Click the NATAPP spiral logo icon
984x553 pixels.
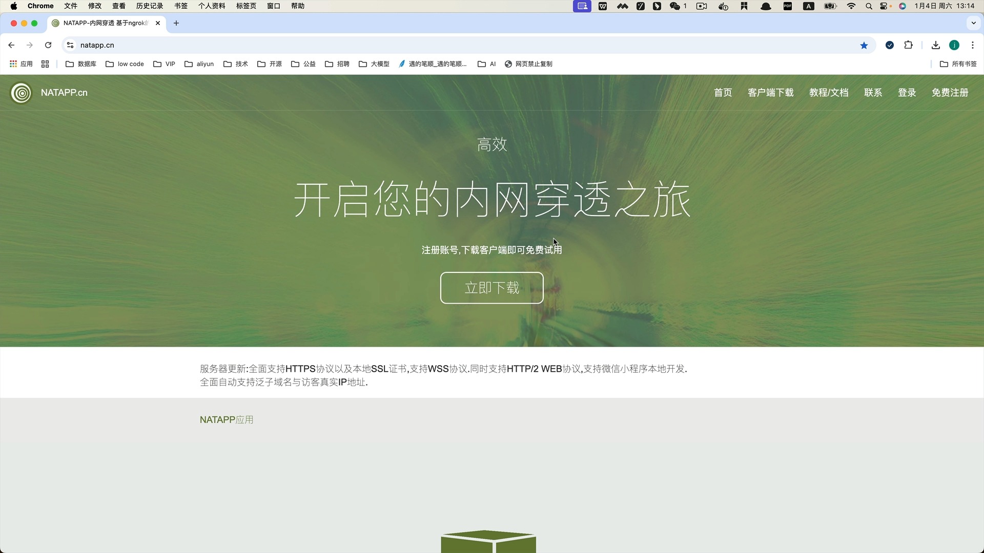[21, 93]
